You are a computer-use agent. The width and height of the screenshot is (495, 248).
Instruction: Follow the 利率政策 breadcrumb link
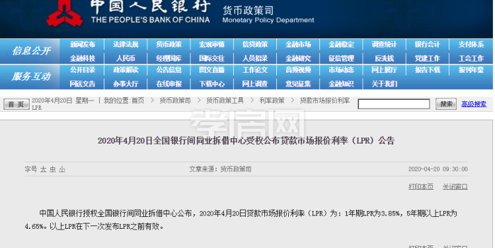tap(272, 101)
